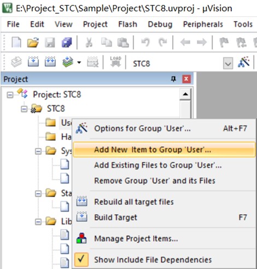Click the New file toolbar icon

coord(16,42)
